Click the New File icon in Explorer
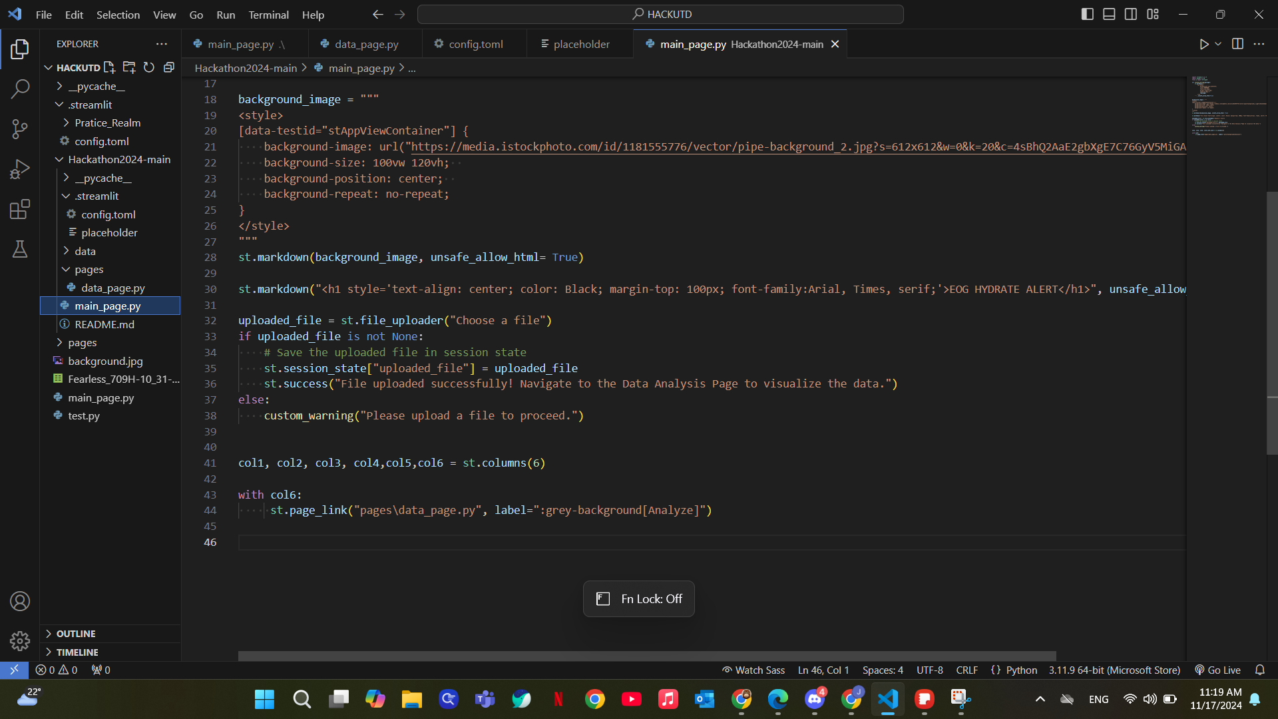Viewport: 1278px width, 719px height. point(110,67)
